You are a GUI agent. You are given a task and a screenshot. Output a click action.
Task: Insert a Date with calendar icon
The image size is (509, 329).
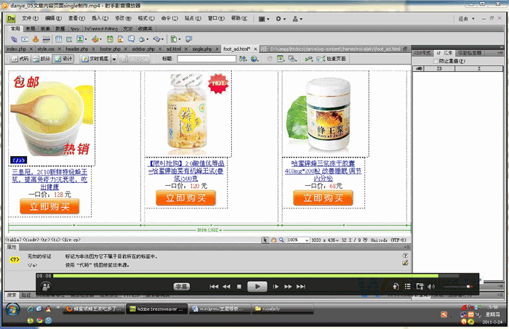click(110, 39)
